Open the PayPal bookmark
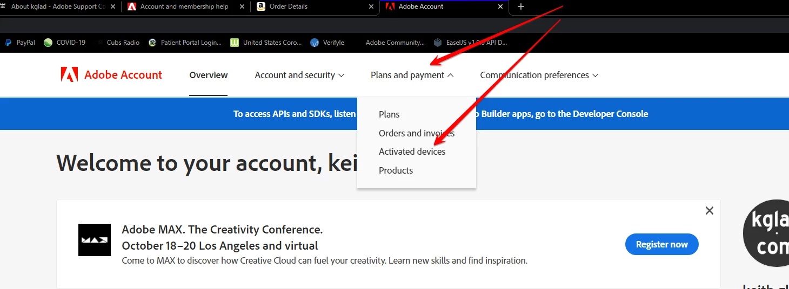The height and width of the screenshot is (289, 789). [20, 43]
